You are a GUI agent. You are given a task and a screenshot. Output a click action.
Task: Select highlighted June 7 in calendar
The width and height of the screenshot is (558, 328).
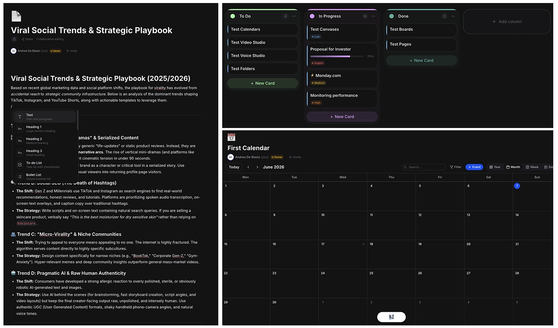tap(517, 186)
